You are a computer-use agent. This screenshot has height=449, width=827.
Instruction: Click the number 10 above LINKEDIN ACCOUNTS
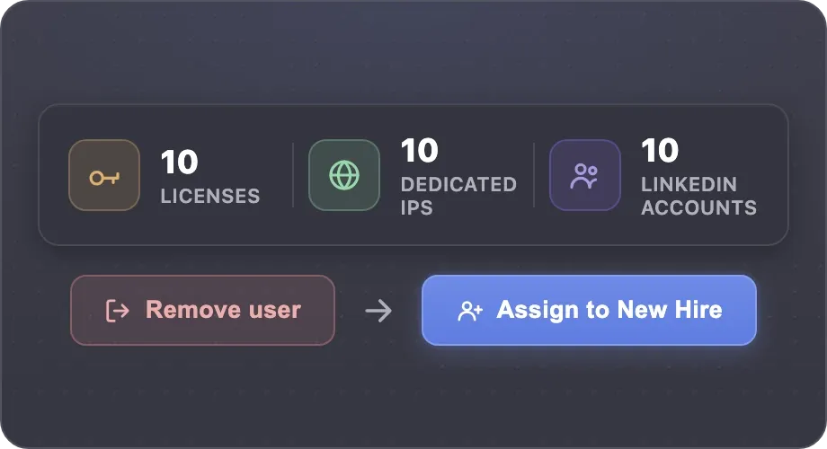tap(660, 151)
